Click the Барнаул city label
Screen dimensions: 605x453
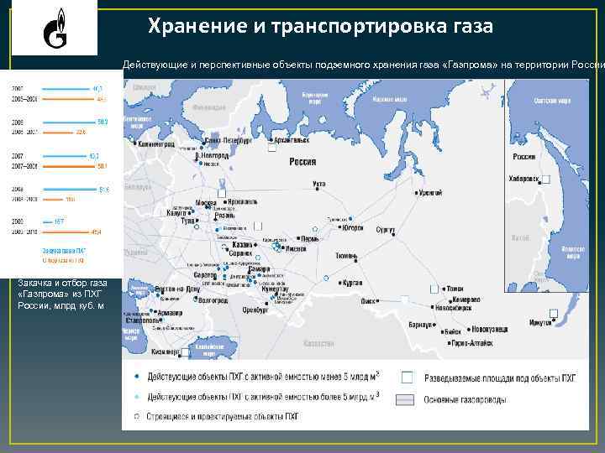click(420, 325)
